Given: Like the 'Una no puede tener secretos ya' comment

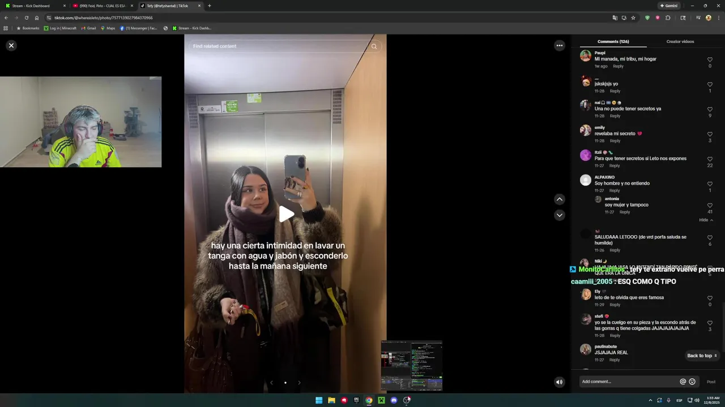Looking at the screenshot, I should coord(710,109).
